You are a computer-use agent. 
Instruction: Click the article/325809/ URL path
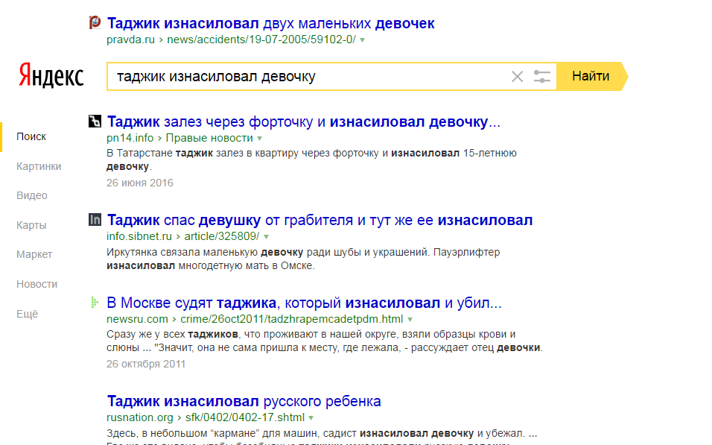(x=222, y=236)
